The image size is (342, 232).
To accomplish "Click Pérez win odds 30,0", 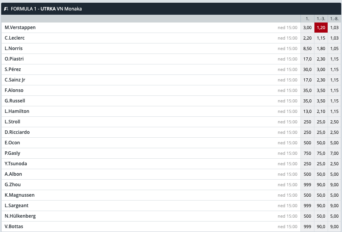I will pyautogui.click(x=307, y=69).
